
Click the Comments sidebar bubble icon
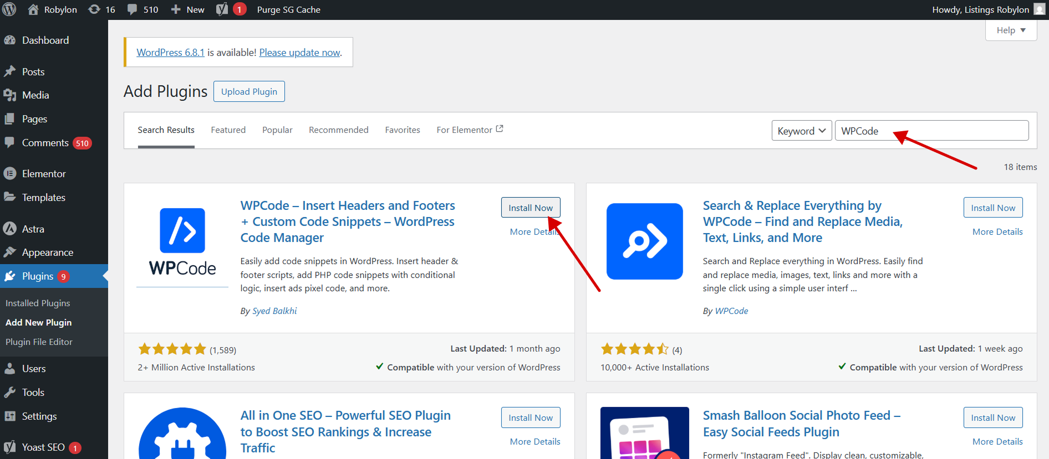[x=10, y=142]
